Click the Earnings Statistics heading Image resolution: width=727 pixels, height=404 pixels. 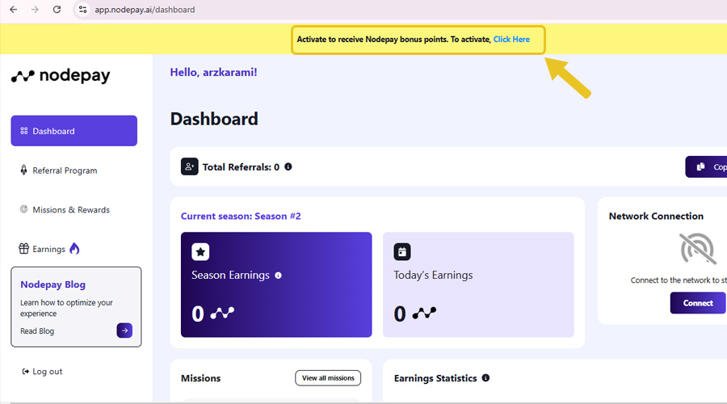pyautogui.click(x=435, y=378)
